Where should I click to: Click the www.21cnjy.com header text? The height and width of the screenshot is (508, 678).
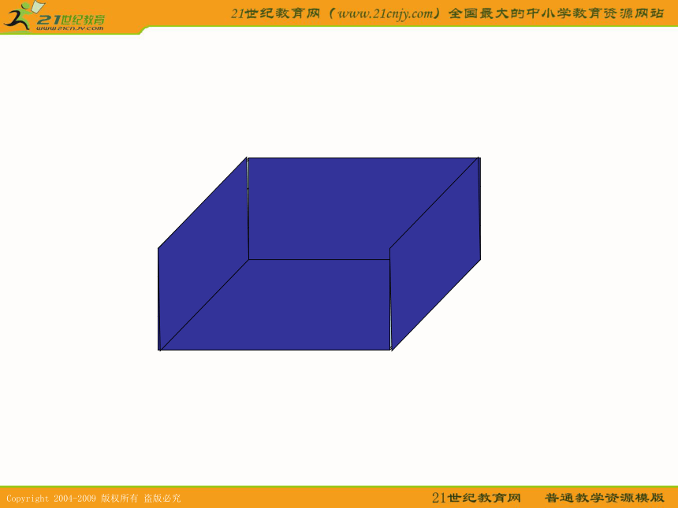(385, 13)
